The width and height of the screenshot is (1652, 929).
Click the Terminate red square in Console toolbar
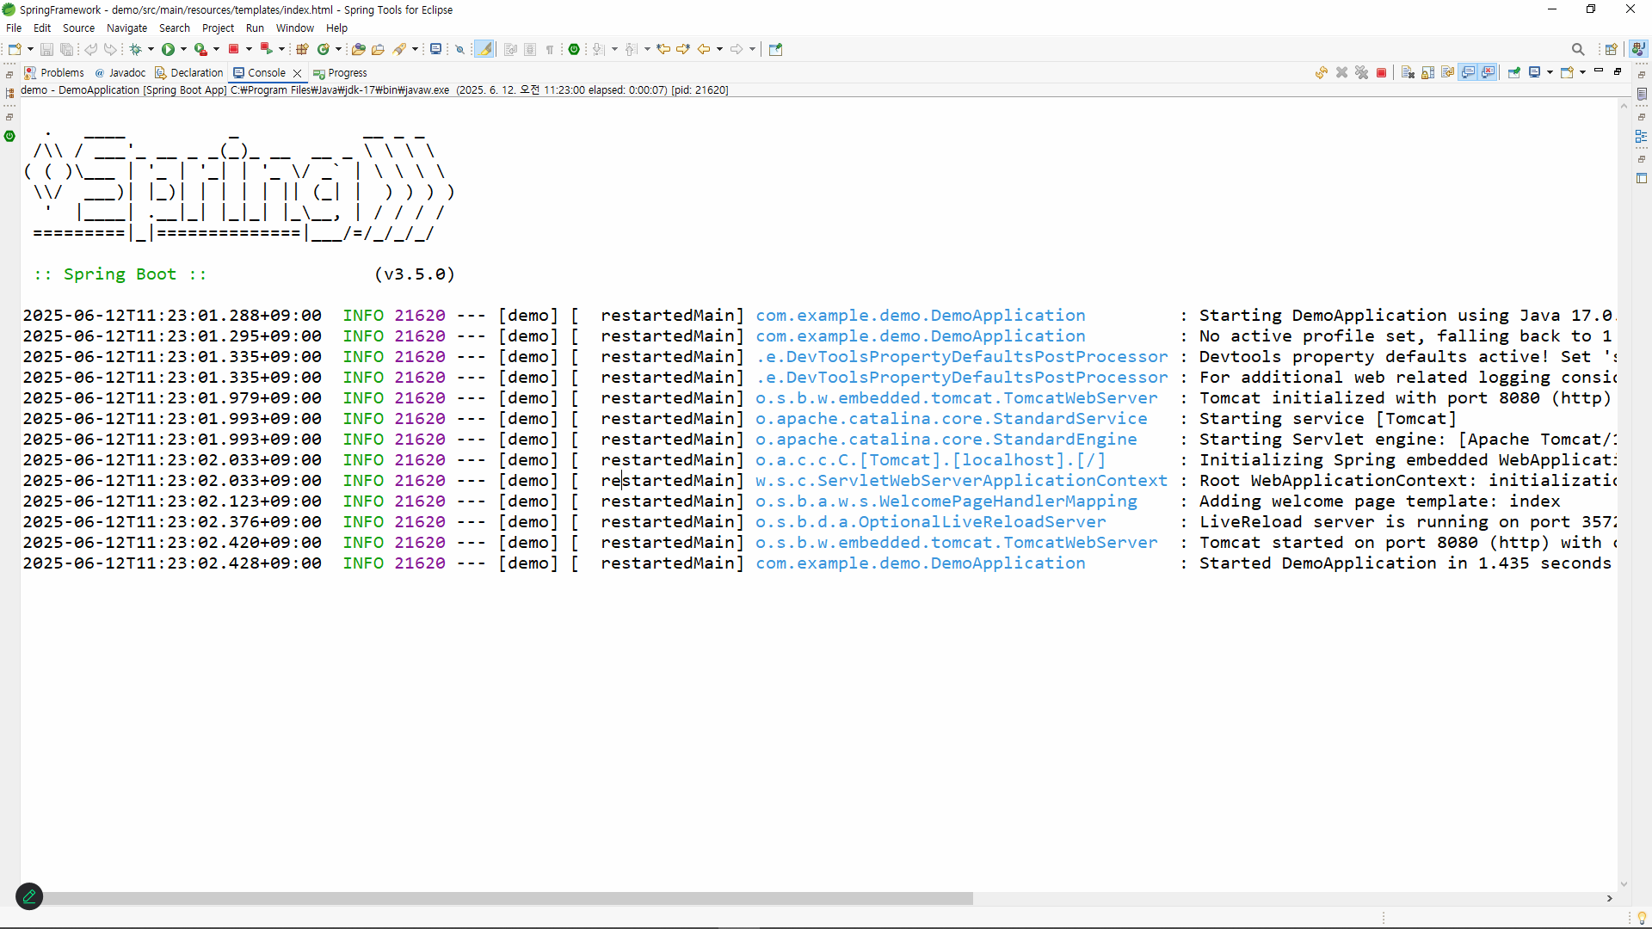point(1382,73)
